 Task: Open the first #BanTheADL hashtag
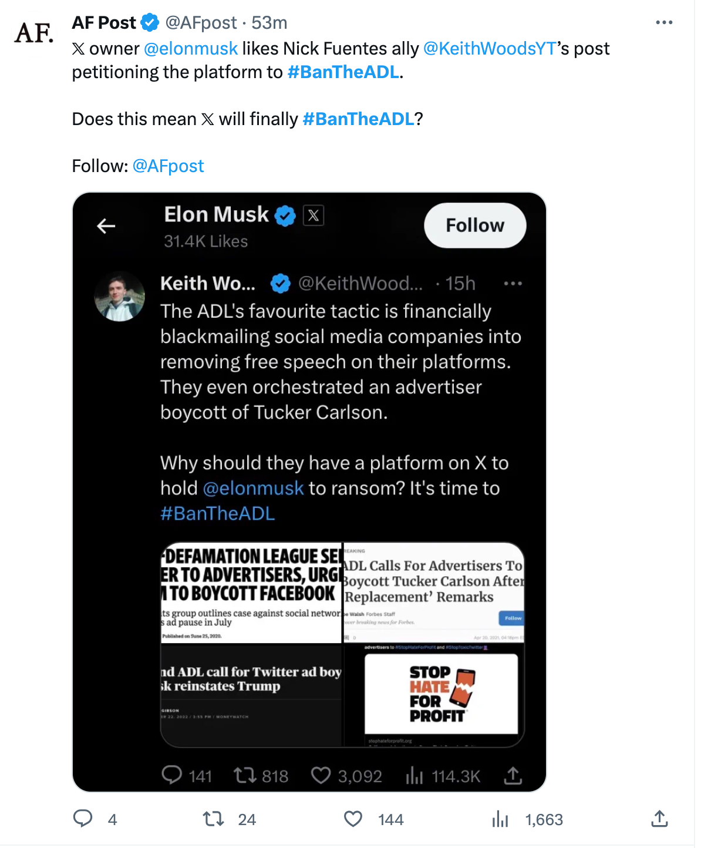coord(343,72)
